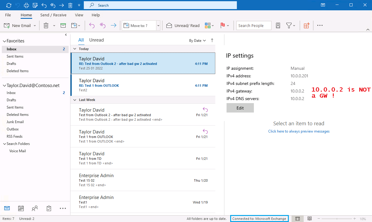Show All messages filter tab
Screen dimensions: 372x222
point(81,40)
